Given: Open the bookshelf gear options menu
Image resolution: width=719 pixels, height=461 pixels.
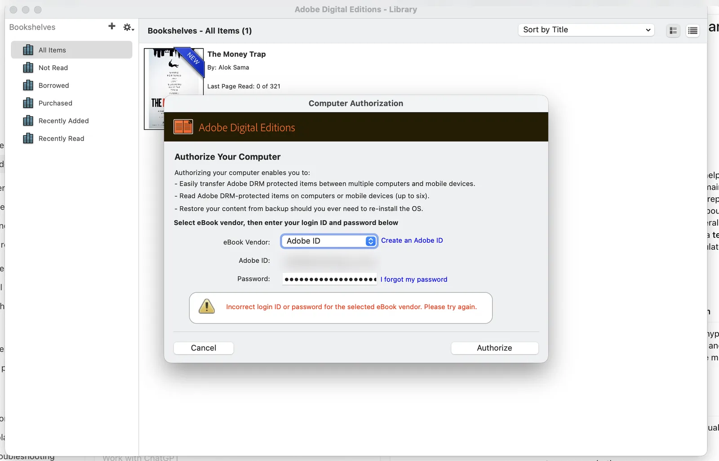Looking at the screenshot, I should tap(129, 27).
